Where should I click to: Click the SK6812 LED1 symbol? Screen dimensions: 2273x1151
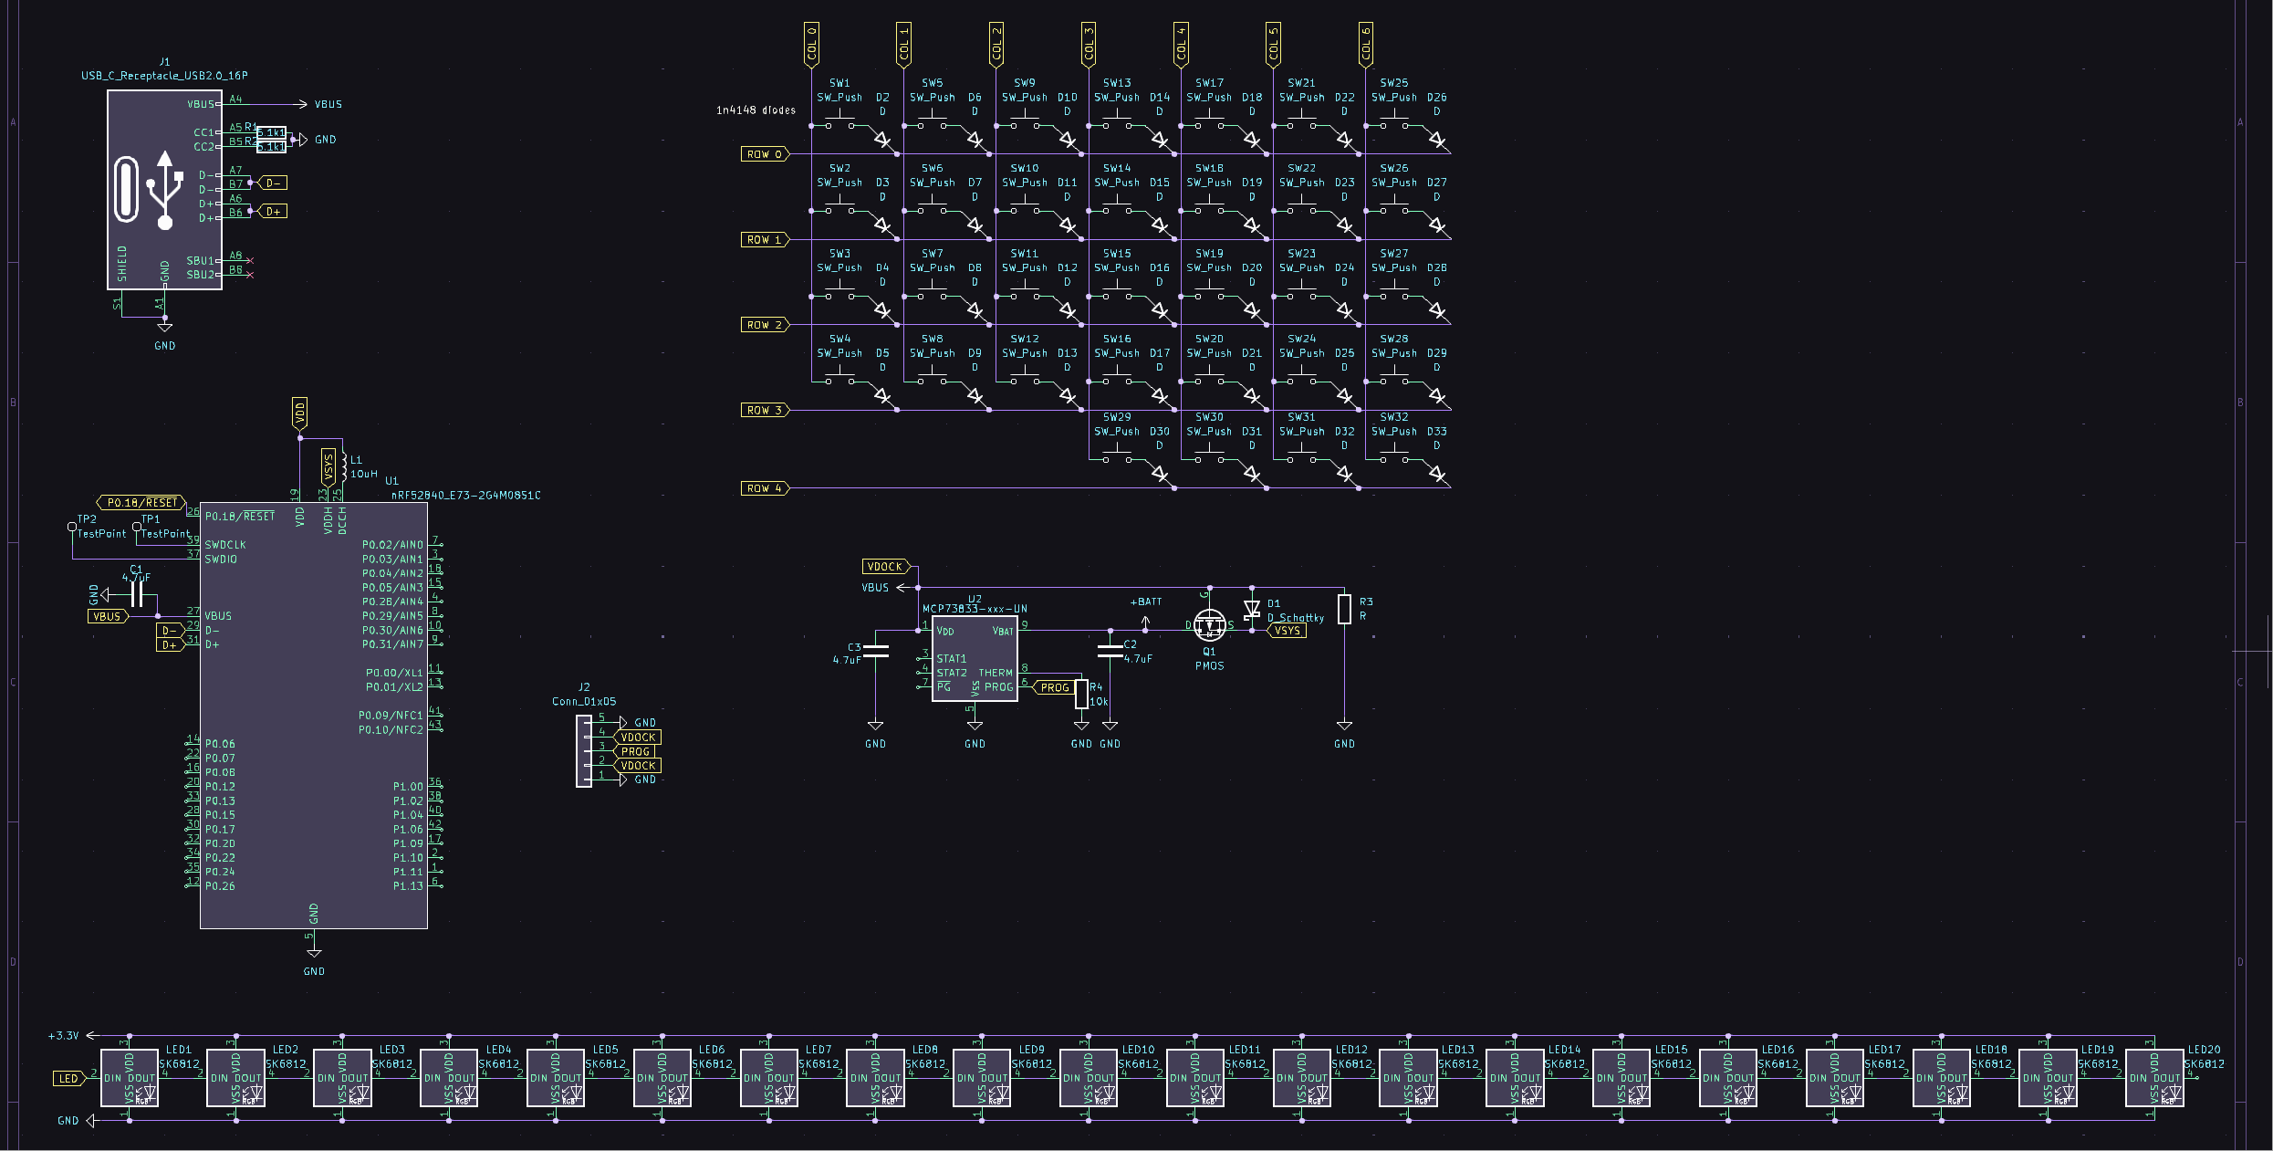[x=130, y=1077]
